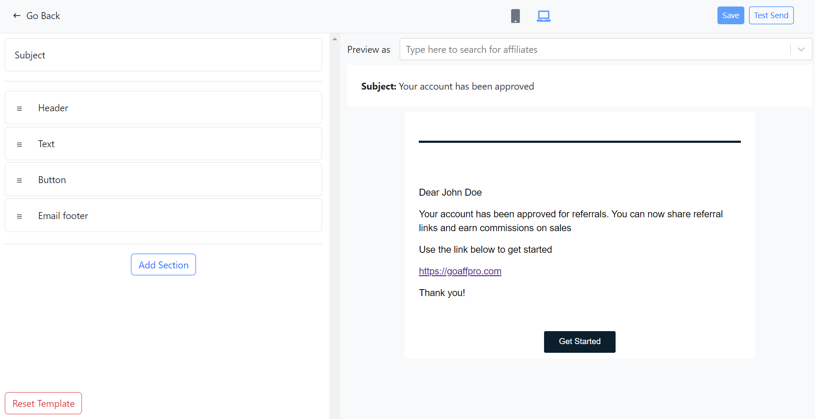Open the Subject section panel
815x419 pixels.
[x=163, y=55]
